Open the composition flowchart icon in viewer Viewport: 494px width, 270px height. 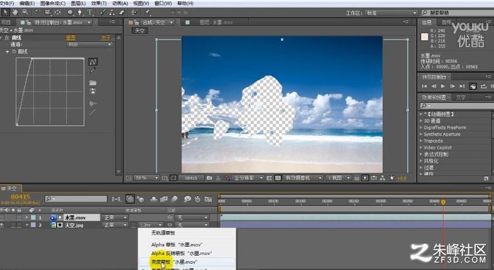pyautogui.click(x=383, y=178)
